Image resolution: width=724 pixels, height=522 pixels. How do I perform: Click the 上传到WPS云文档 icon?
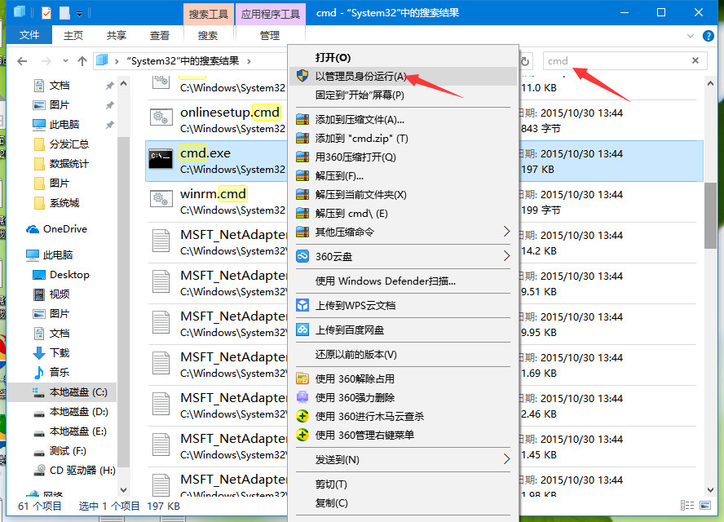pos(302,305)
